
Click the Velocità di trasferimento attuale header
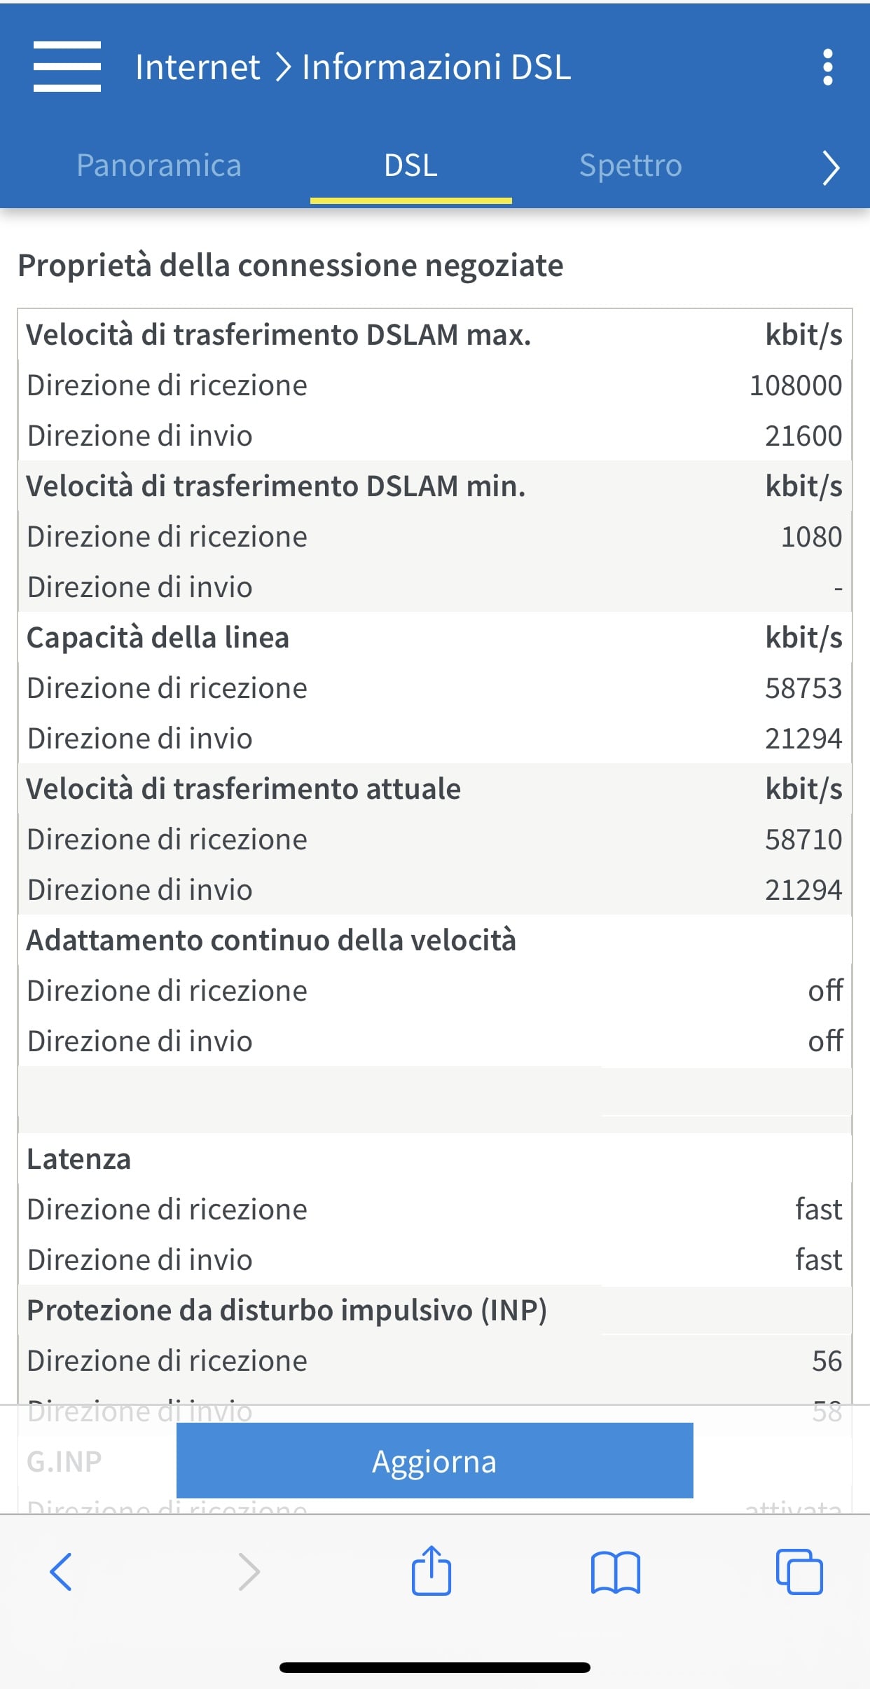[244, 789]
